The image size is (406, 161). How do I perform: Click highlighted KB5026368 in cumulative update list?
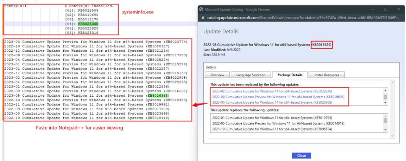(157, 96)
